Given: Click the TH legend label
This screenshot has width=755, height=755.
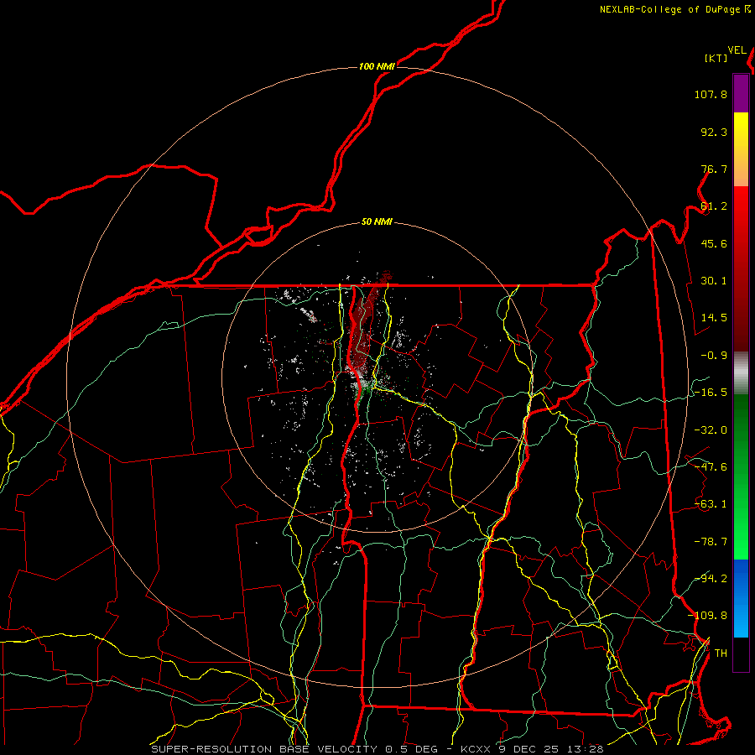Looking at the screenshot, I should click(x=721, y=653).
